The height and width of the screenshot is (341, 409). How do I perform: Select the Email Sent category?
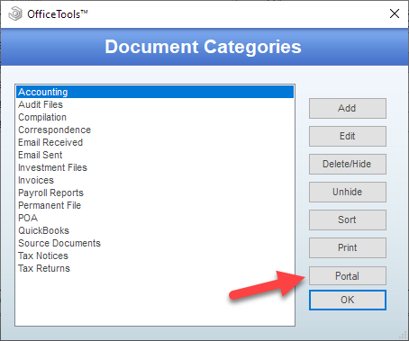pos(155,155)
